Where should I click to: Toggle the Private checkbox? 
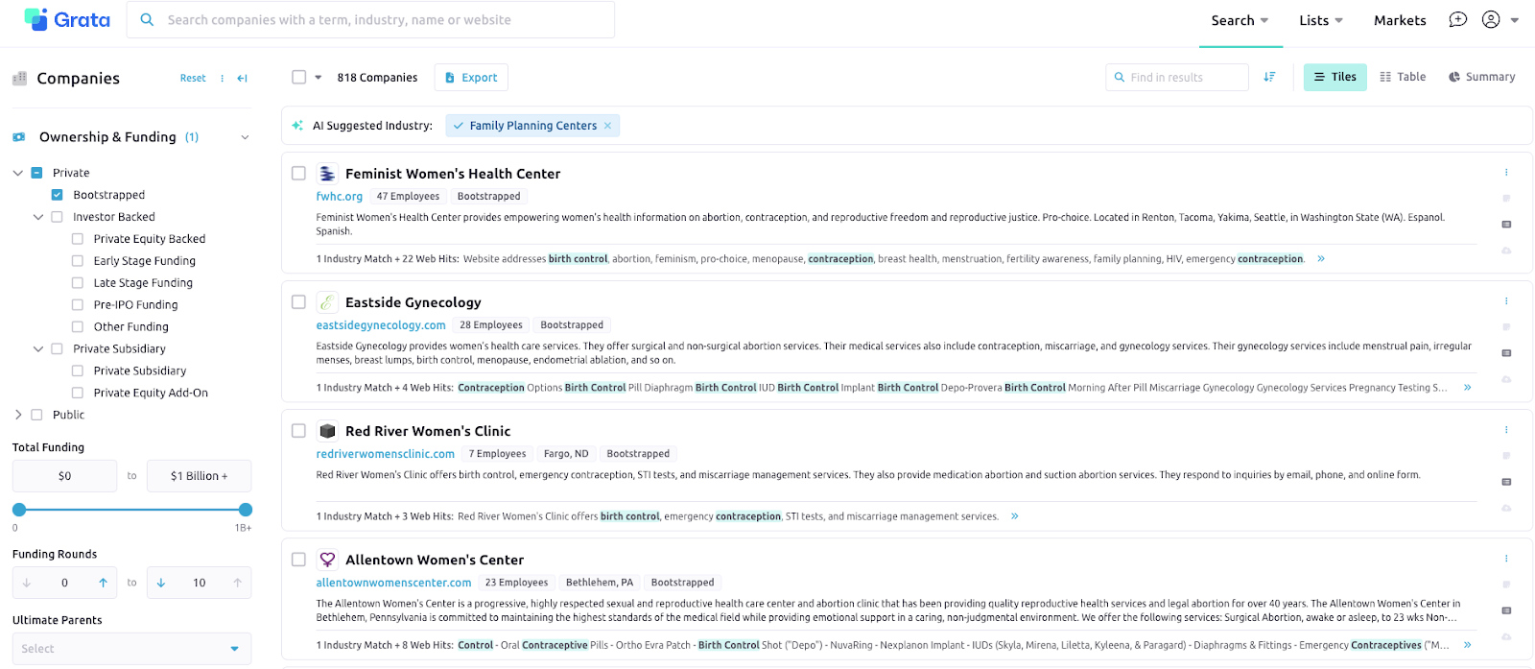(x=36, y=173)
